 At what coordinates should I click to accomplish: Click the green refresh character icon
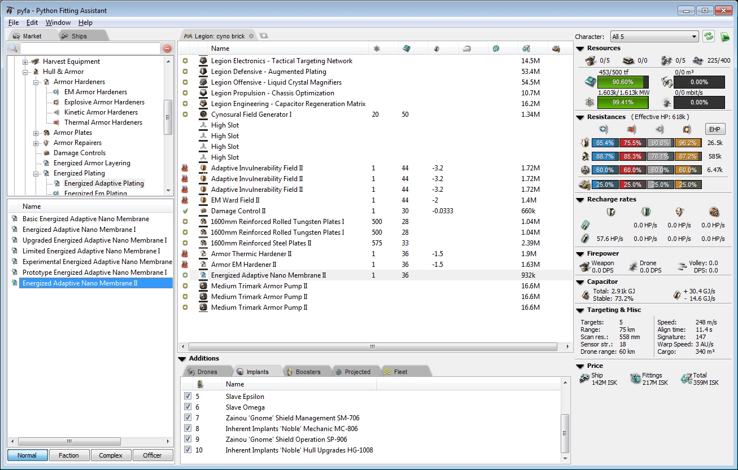point(708,37)
